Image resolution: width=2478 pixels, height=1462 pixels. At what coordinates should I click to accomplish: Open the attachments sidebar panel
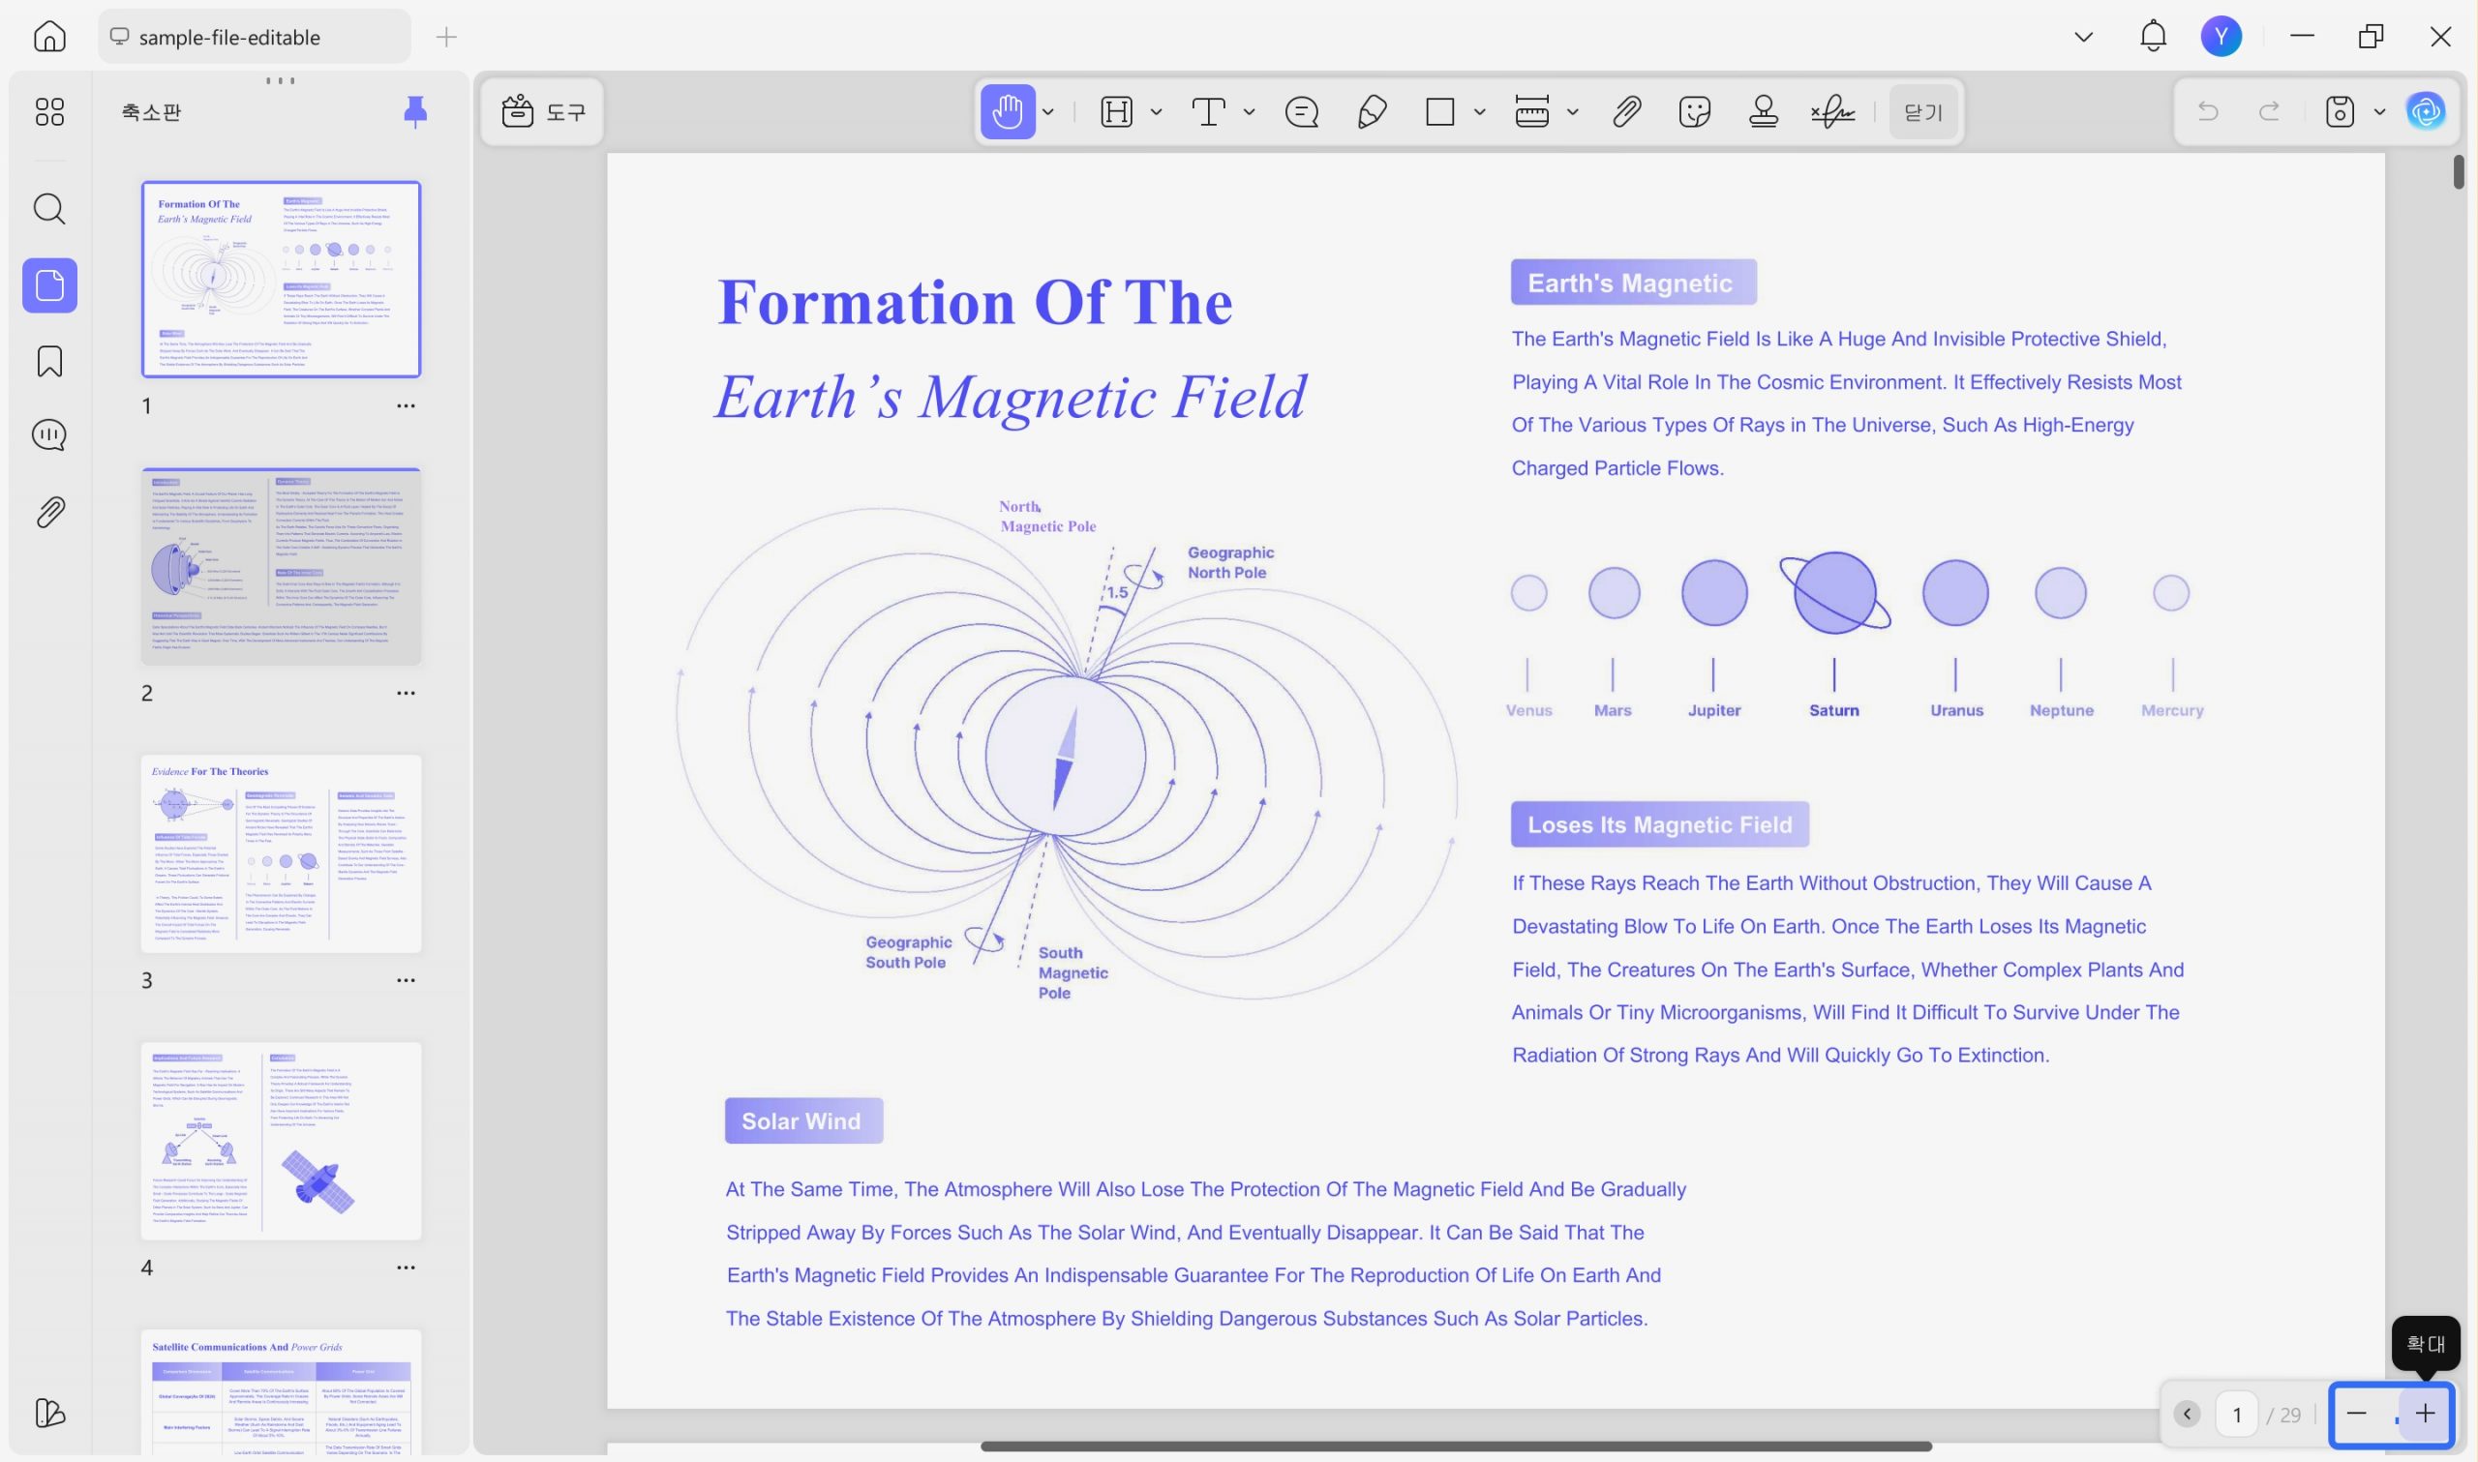click(49, 512)
